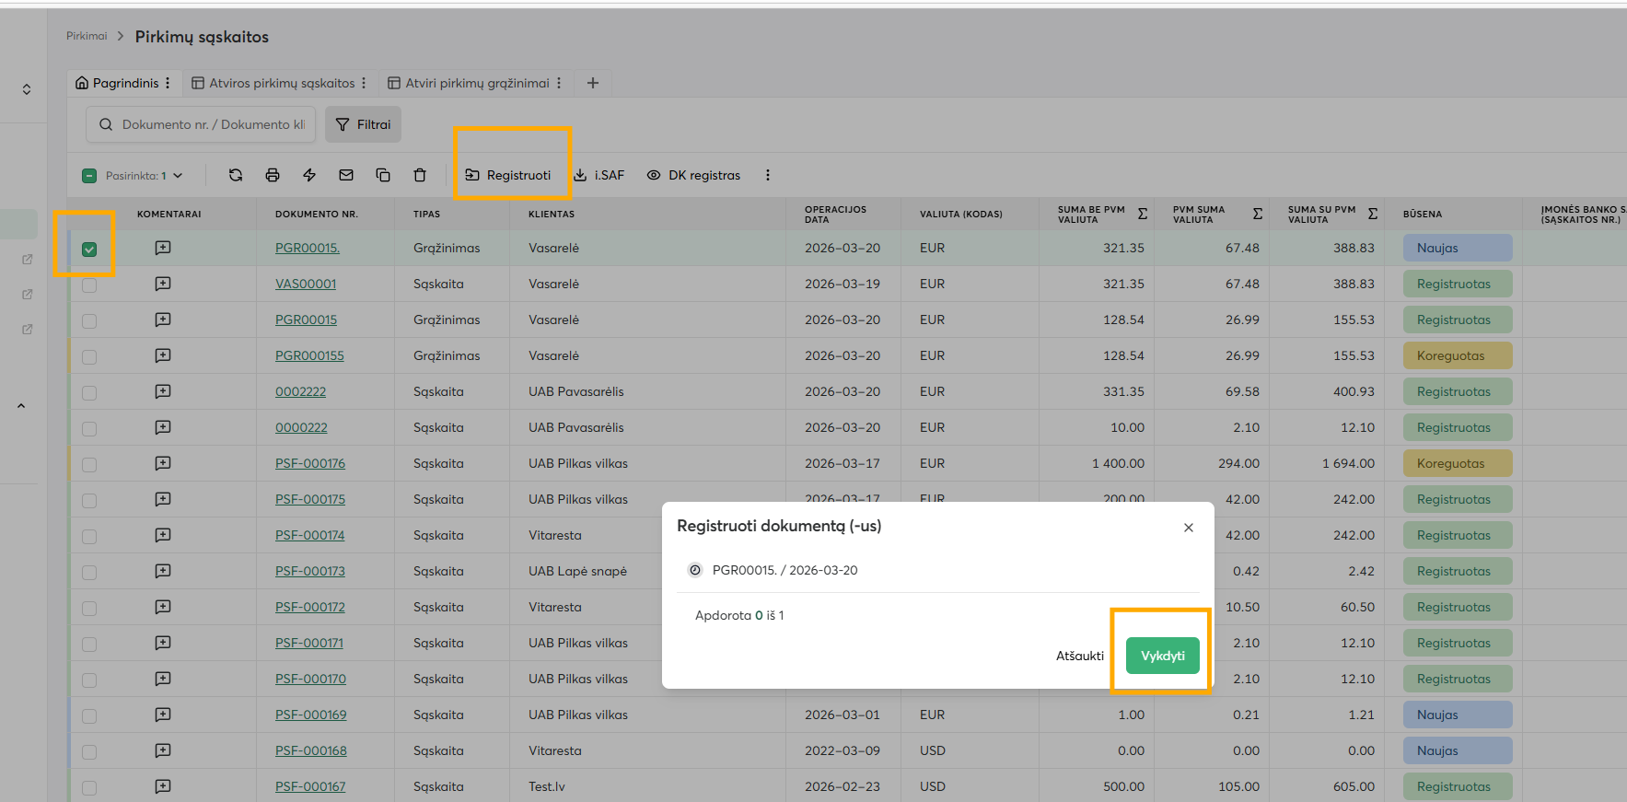This screenshot has height=802, width=1627.
Task: Open the Atviri pirkimų grąžinimai tab
Action: pos(477,83)
